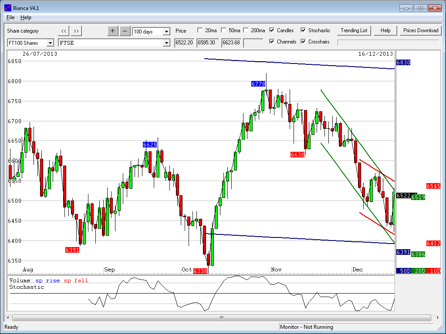
Task: Click the plus button to zoom in
Action: tap(112, 31)
